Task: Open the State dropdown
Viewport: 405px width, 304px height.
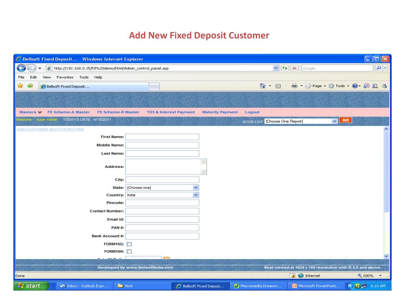Action: point(162,188)
